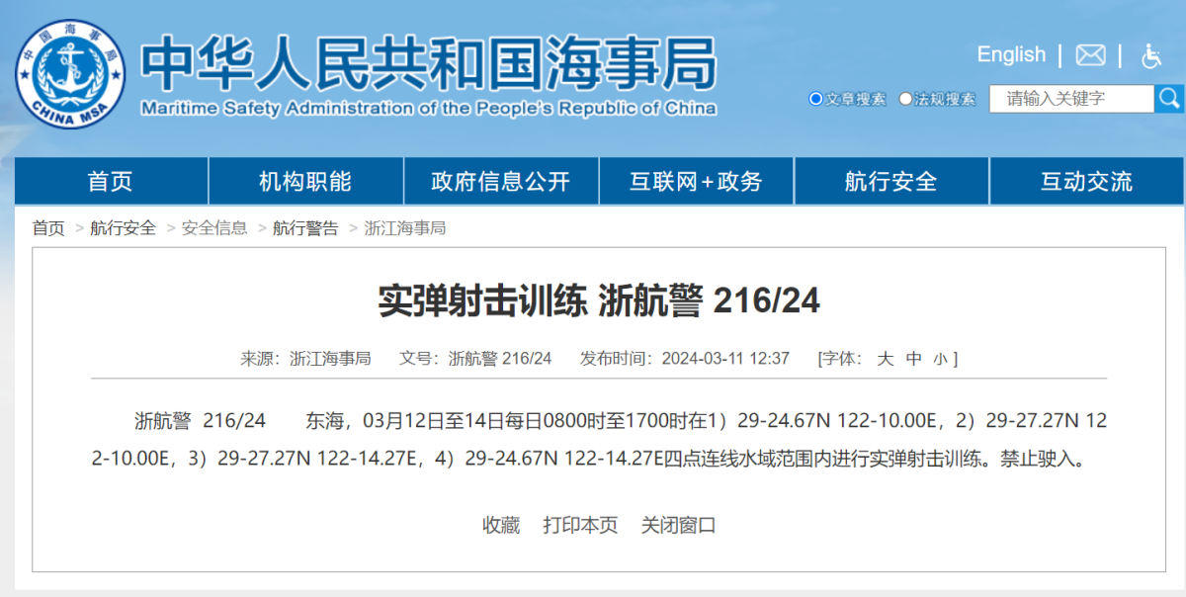
Task: Click the magnifier search button
Action: pos(1169,98)
